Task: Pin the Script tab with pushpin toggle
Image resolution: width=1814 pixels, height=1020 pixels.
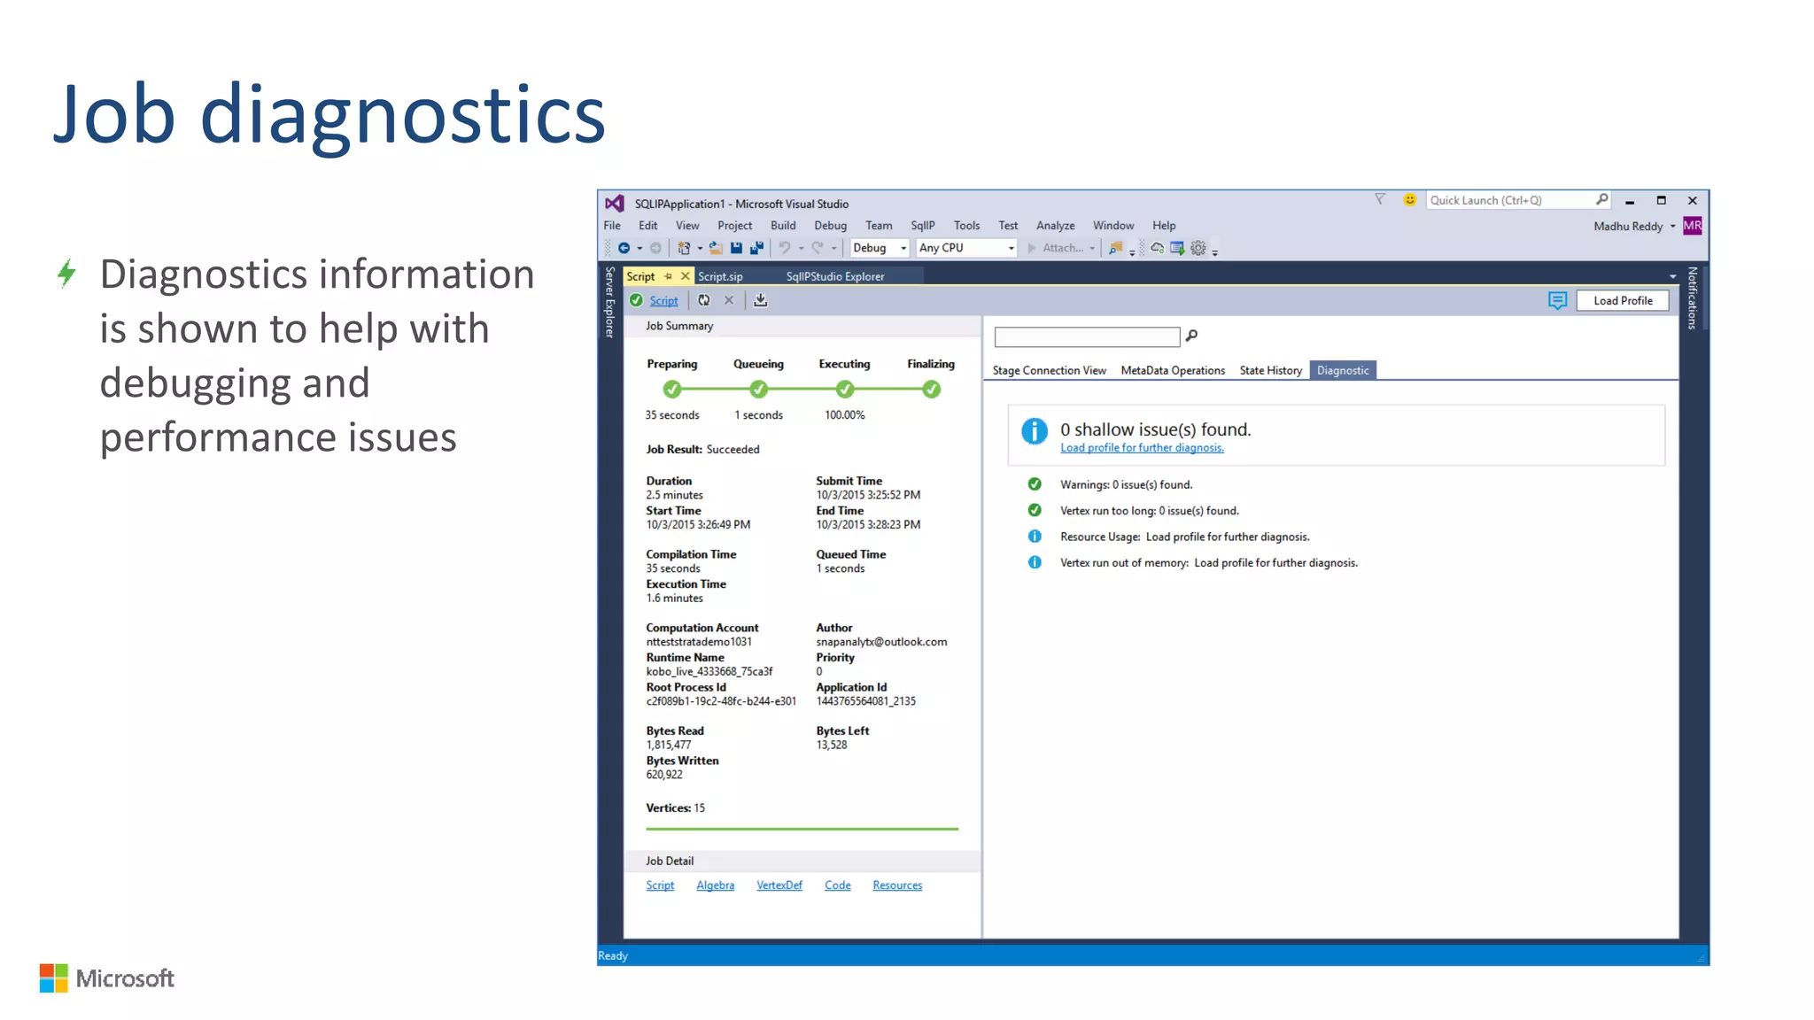Action: click(x=668, y=276)
